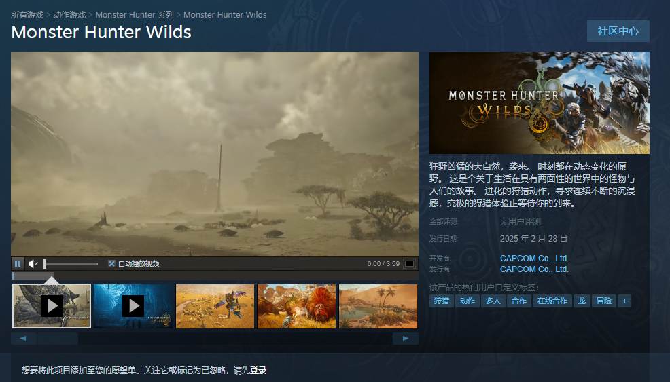The image size is (670, 382).
Task: Select the 动作 tag
Action: (467, 301)
